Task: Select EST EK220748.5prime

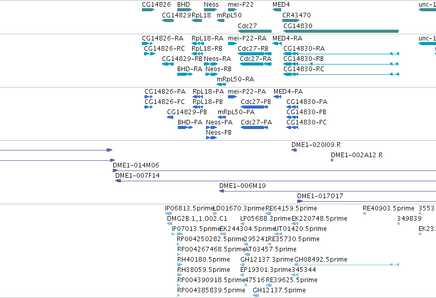Action: 319,219
